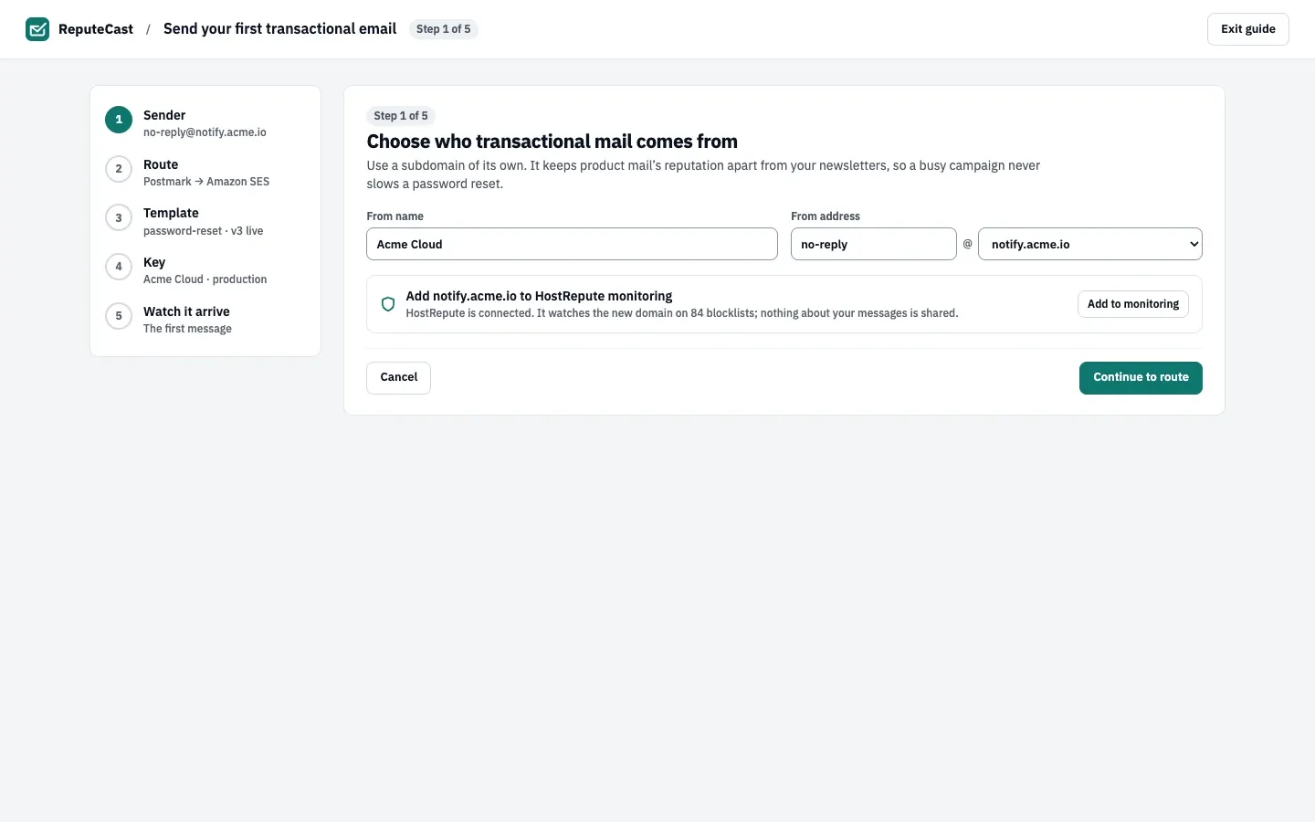This screenshot has width=1315, height=822.
Task: Select step 3 Template circle
Action: 119,217
